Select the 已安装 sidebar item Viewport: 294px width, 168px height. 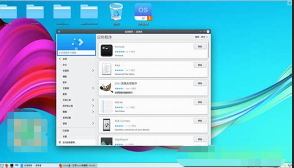(x=65, y=130)
